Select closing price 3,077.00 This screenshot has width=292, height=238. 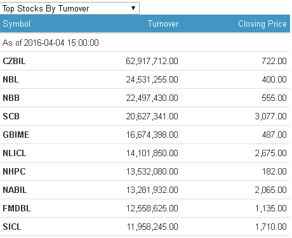[x=271, y=116]
